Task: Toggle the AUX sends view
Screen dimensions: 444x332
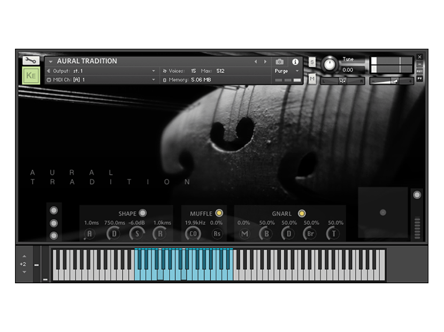Action: pos(419,71)
